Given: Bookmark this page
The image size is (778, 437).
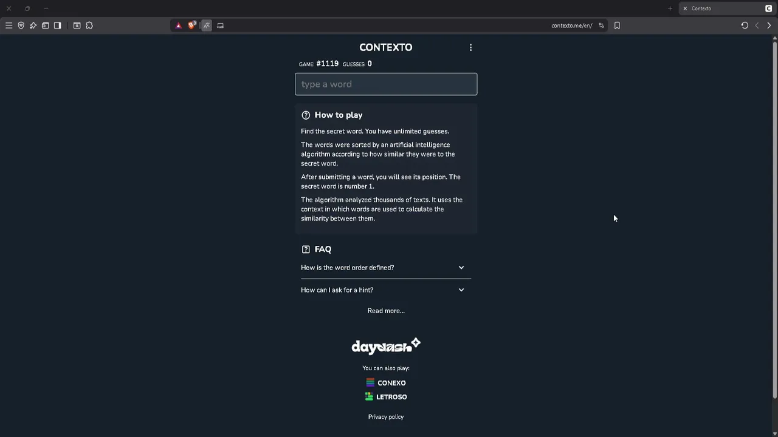Looking at the screenshot, I should [x=617, y=25].
